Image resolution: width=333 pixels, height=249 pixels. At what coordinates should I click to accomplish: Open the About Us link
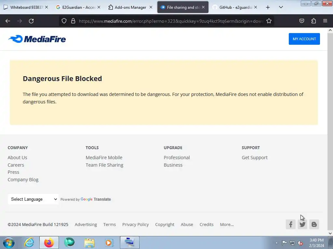point(18,158)
